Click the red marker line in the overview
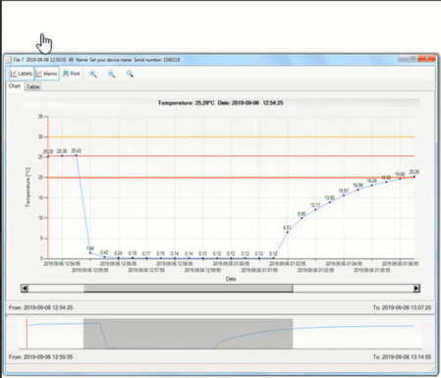441x378 pixels. pyautogui.click(x=27, y=334)
